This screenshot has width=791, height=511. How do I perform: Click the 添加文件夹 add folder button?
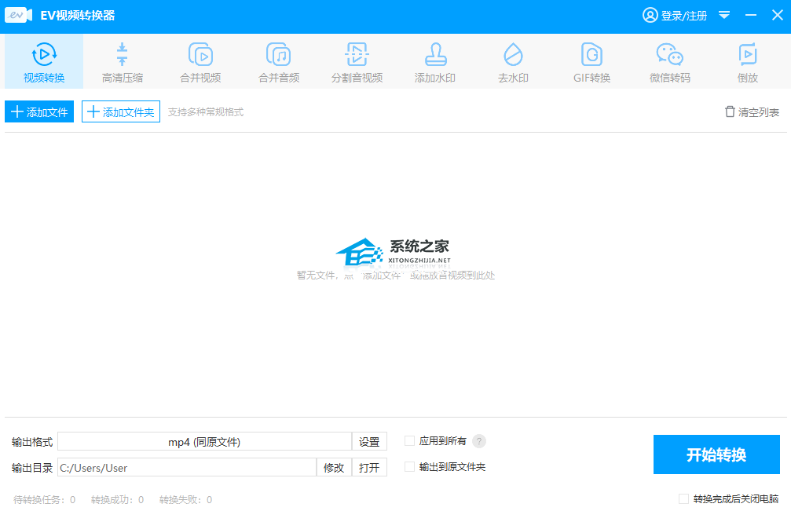point(121,111)
